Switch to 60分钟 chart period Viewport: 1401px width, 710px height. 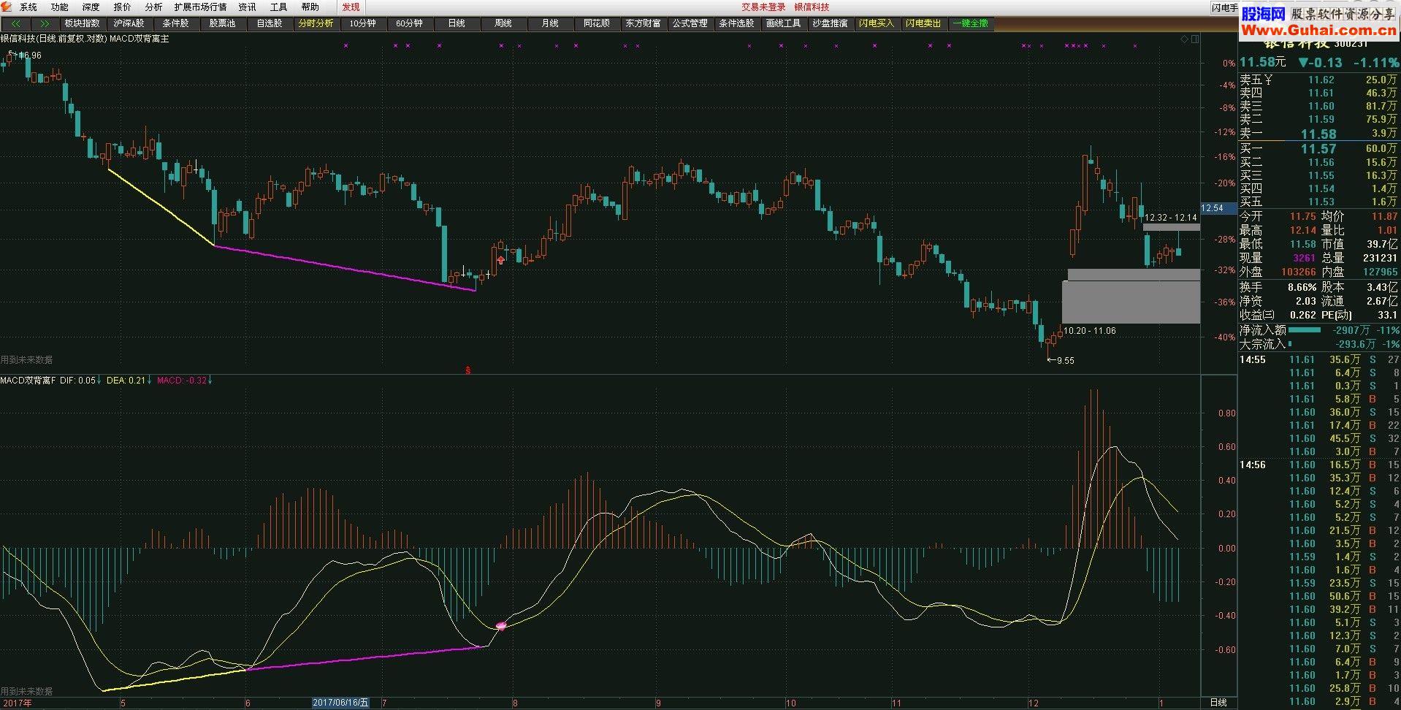[410, 23]
